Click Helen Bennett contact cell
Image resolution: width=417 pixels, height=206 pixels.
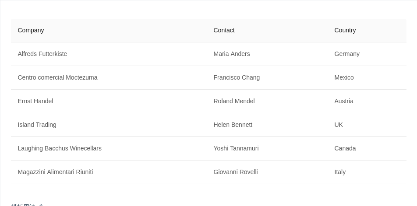[x=233, y=125]
